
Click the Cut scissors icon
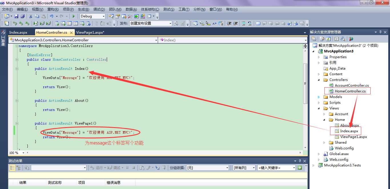(x=30, y=16)
